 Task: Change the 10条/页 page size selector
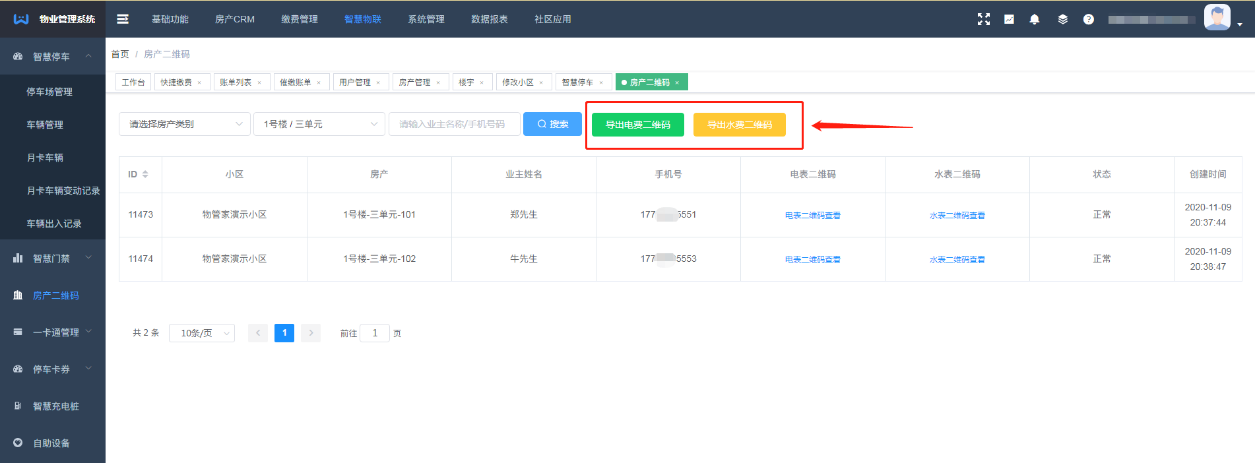pyautogui.click(x=201, y=333)
